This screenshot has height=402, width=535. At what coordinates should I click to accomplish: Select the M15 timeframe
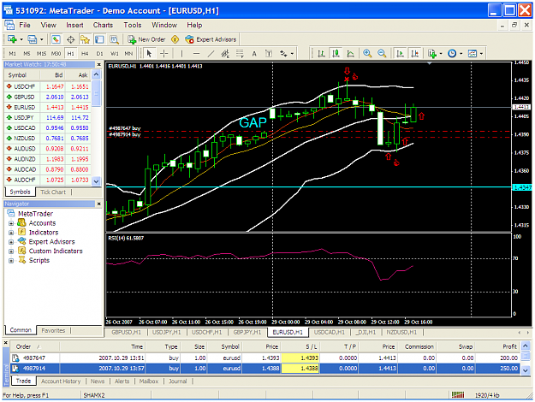coord(41,54)
